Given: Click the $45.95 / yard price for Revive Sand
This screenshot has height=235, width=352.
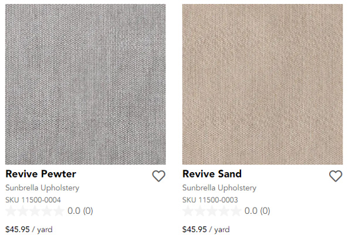Looking at the screenshot, I should pos(206,229).
